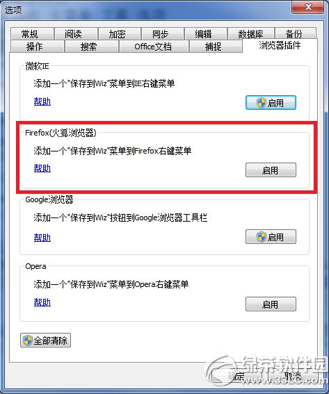Enable the Google browser toolbar plugin

tap(271, 237)
